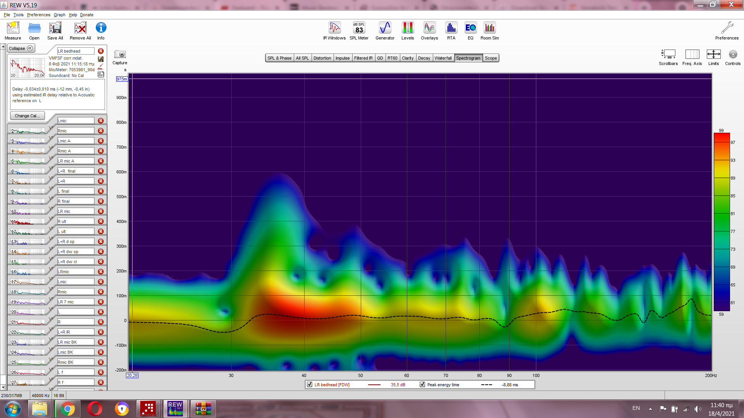Open the Graph menu
Screen dimensions: 744x418
tap(59, 15)
